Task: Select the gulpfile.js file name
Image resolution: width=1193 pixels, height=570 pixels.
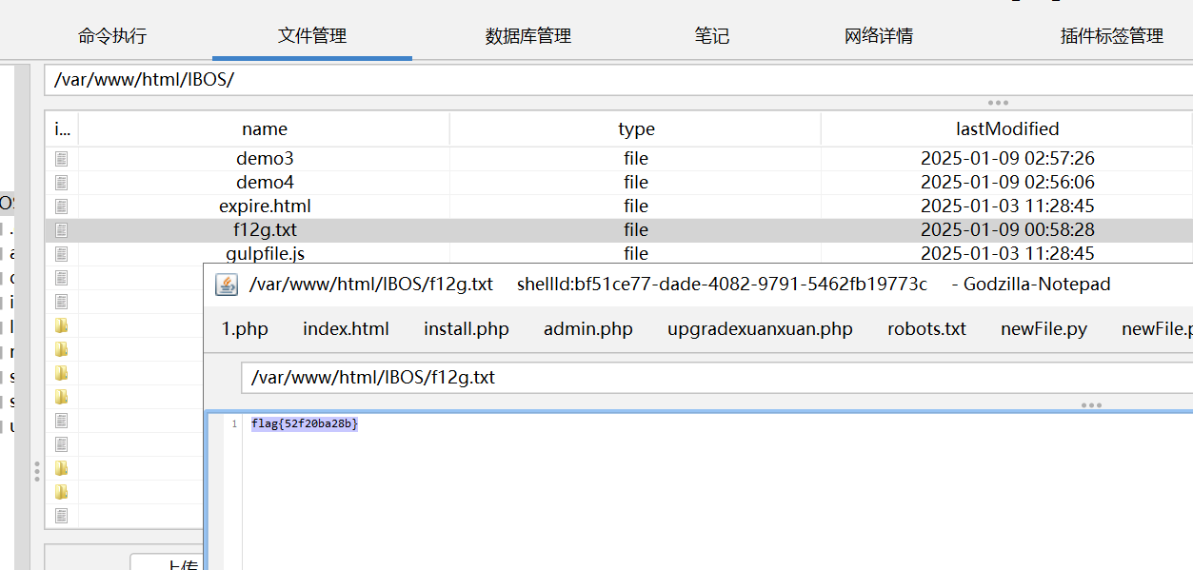Action: (265, 253)
